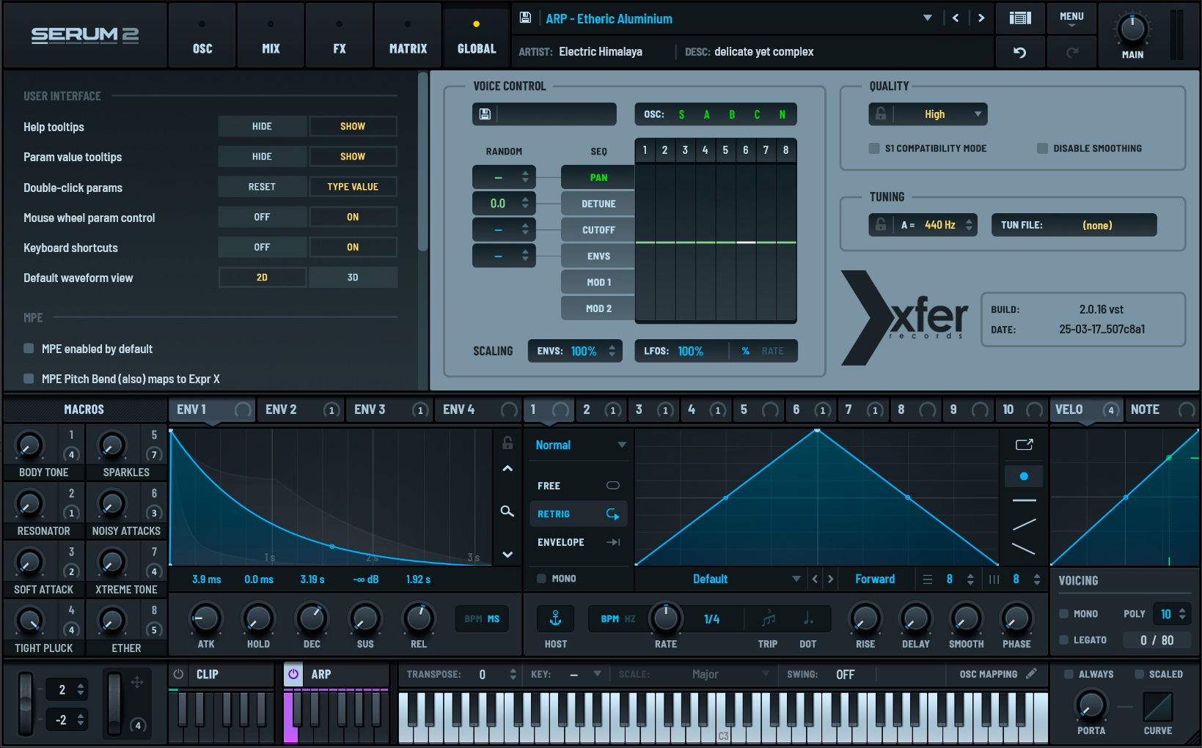Click the DETUNE seq button
The height and width of the screenshot is (748, 1202).
pos(598,204)
